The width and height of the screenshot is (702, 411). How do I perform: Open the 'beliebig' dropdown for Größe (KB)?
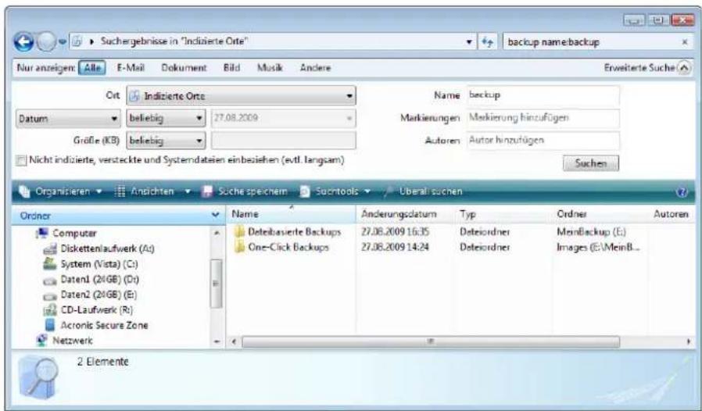(166, 141)
